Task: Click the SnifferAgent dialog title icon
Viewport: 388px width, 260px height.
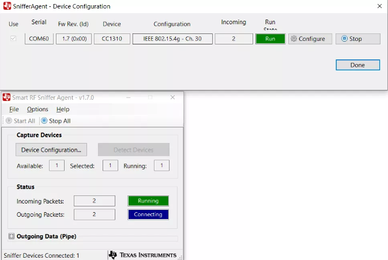Action: 7,6
